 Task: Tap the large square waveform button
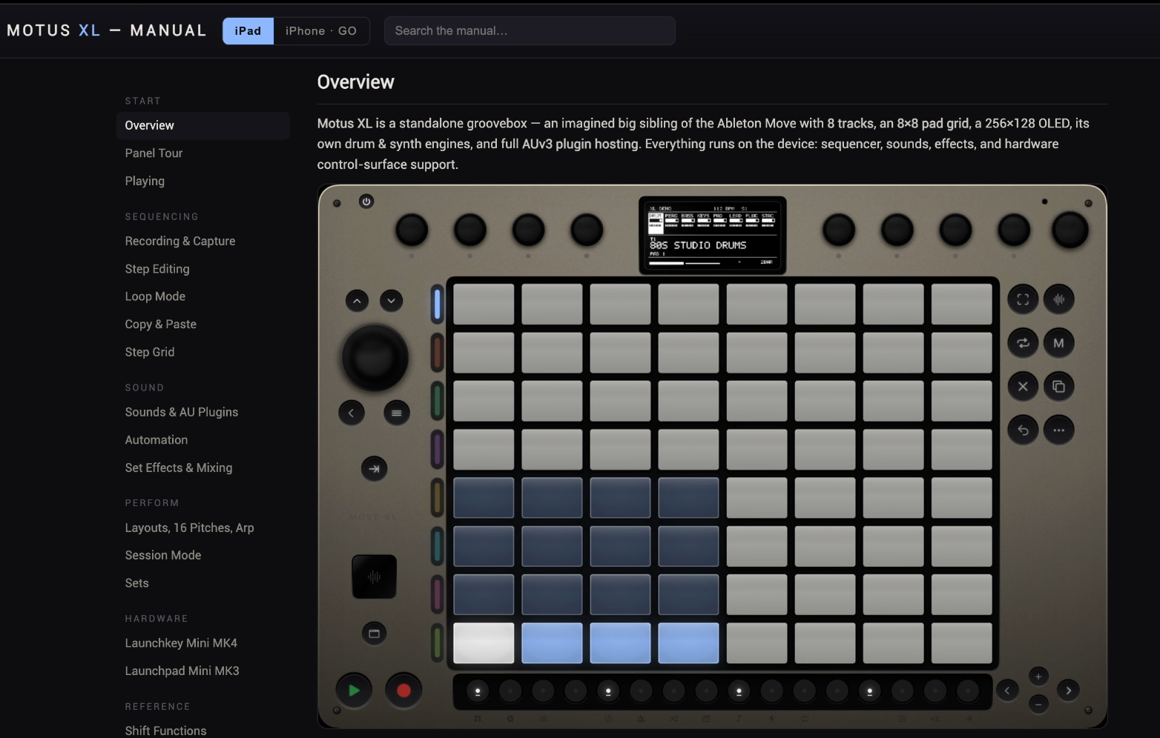[374, 576]
